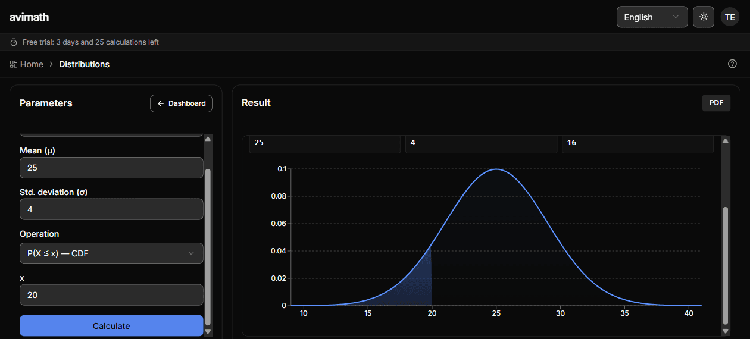The width and height of the screenshot is (750, 339).
Task: Click the Mean (μ) label
Action: tap(37, 150)
